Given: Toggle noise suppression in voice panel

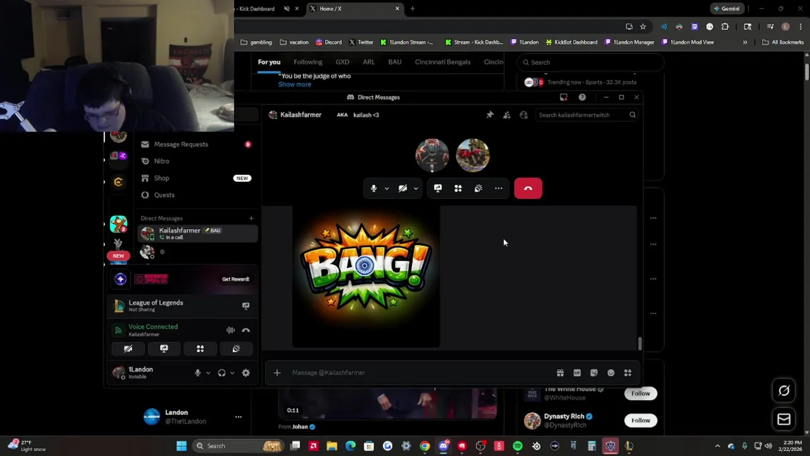Looking at the screenshot, I should coord(230,330).
